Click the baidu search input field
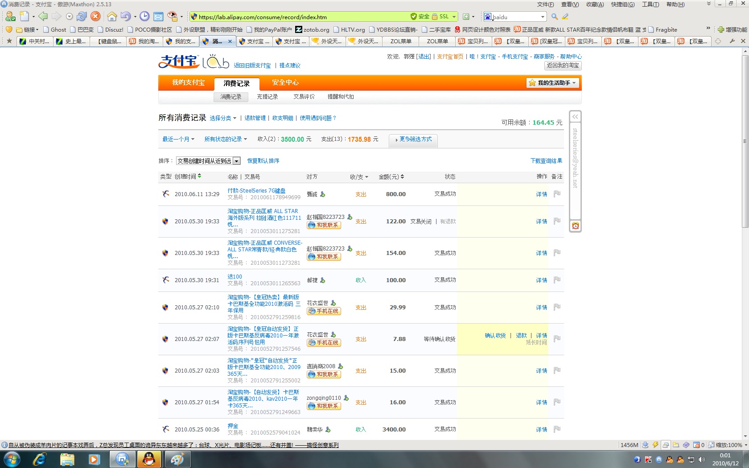 [515, 17]
